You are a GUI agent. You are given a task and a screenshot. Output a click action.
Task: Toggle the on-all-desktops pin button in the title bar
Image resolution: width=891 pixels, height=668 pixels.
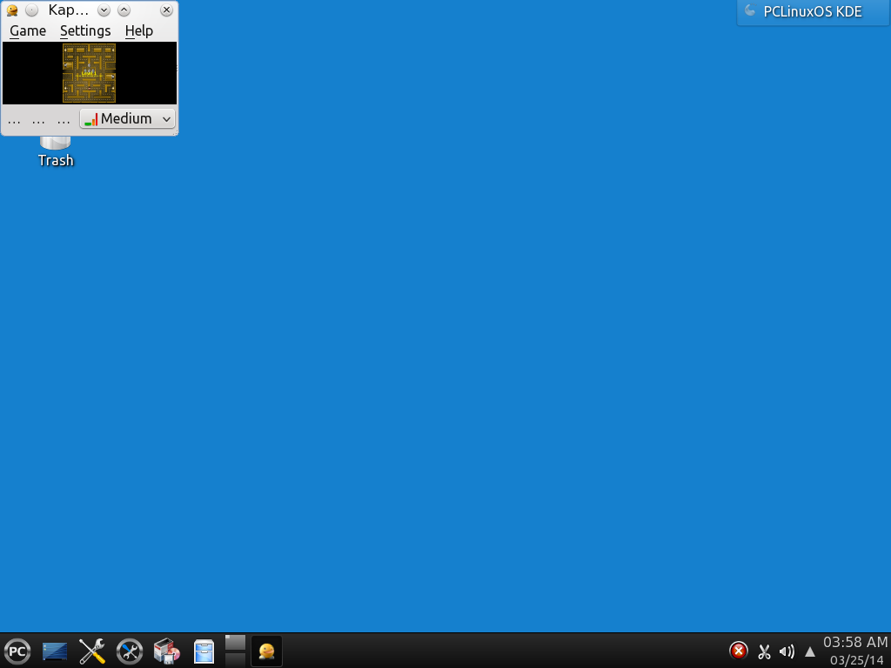32,10
